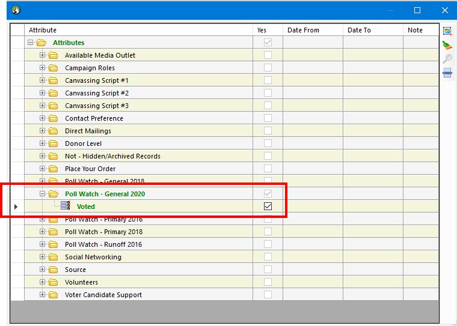Tick the Campaign Roles checkbox
This screenshot has width=457, height=326.
pos(268,68)
